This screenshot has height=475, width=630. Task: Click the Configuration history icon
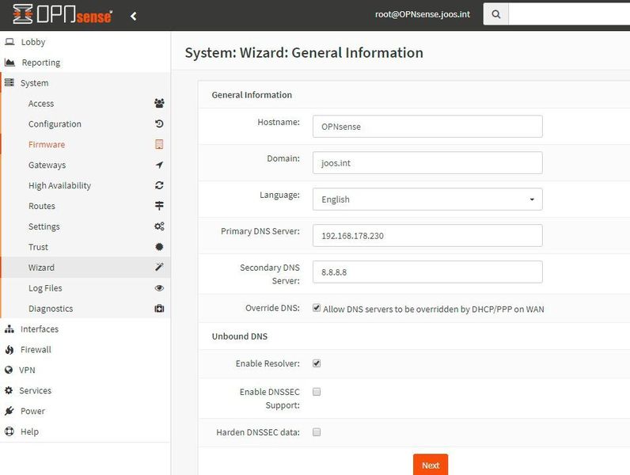(159, 124)
